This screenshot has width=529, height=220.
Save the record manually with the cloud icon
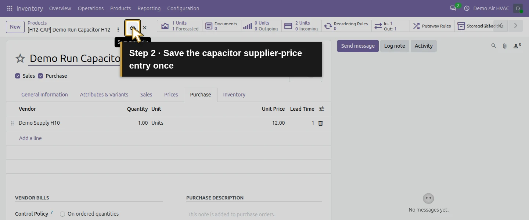133,28
